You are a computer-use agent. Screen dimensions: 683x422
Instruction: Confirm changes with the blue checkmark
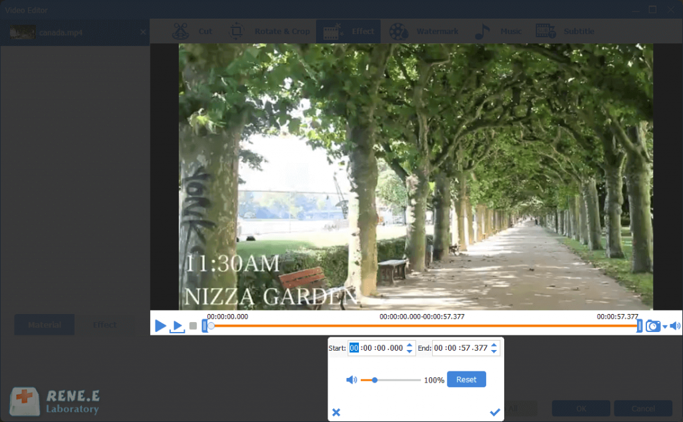pyautogui.click(x=494, y=413)
